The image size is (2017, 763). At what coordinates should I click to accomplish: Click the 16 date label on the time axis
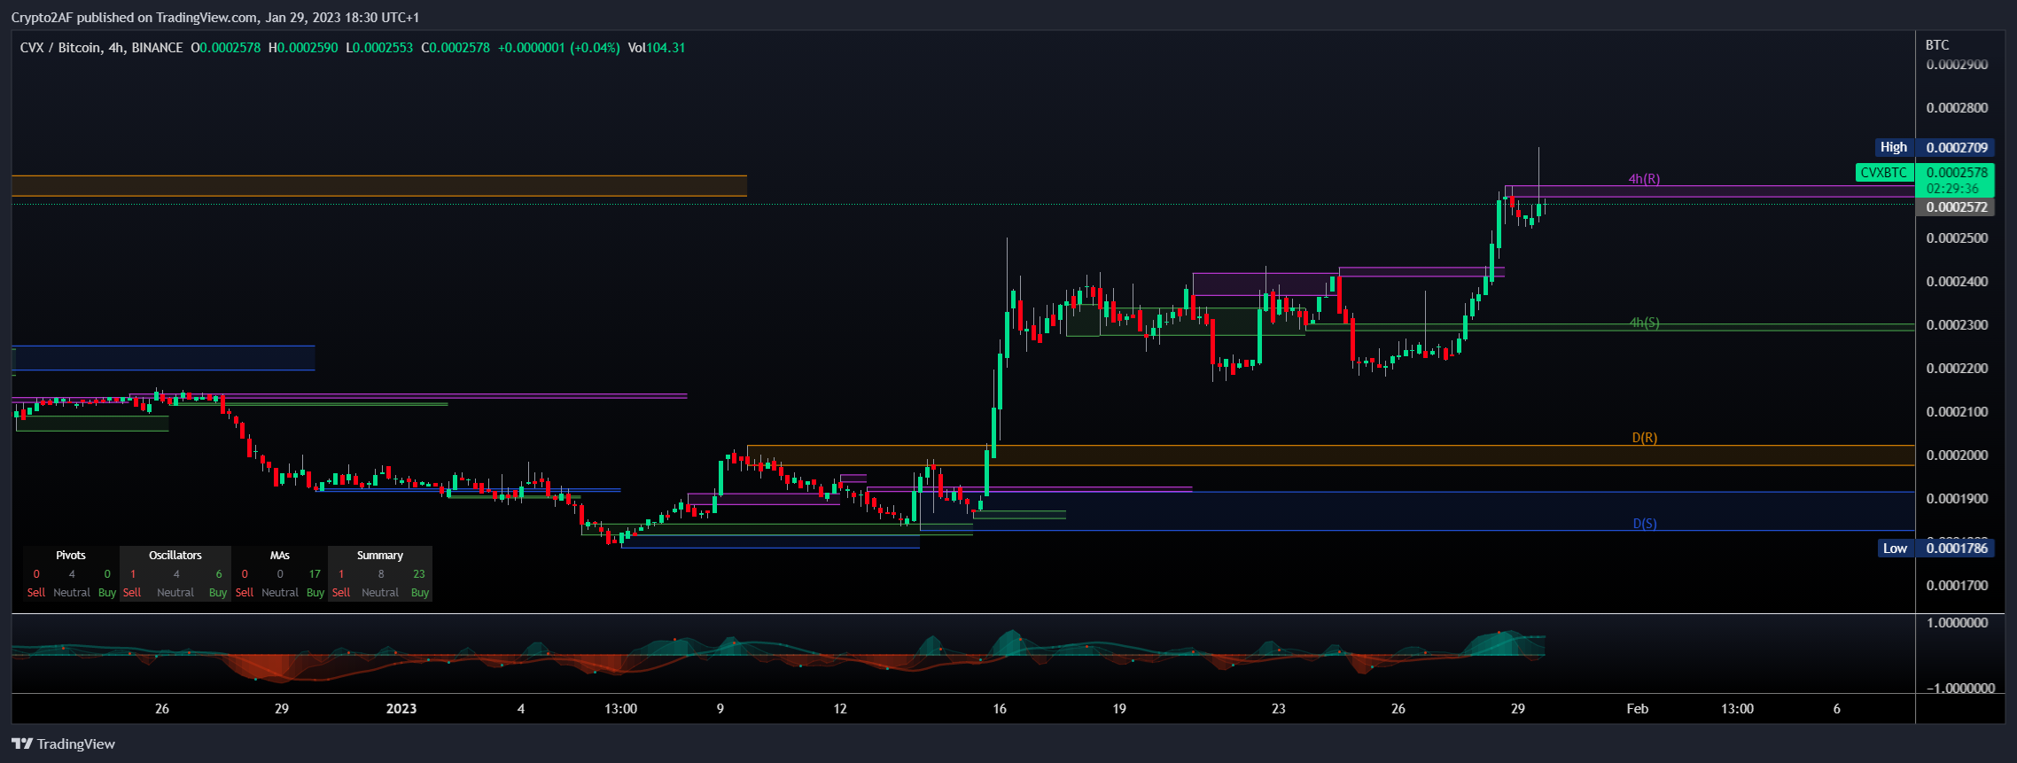pos(1000,709)
